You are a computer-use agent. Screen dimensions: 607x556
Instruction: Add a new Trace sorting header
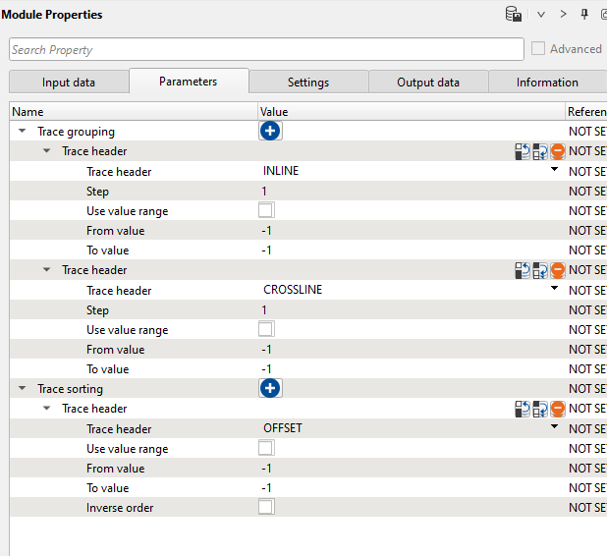(271, 389)
